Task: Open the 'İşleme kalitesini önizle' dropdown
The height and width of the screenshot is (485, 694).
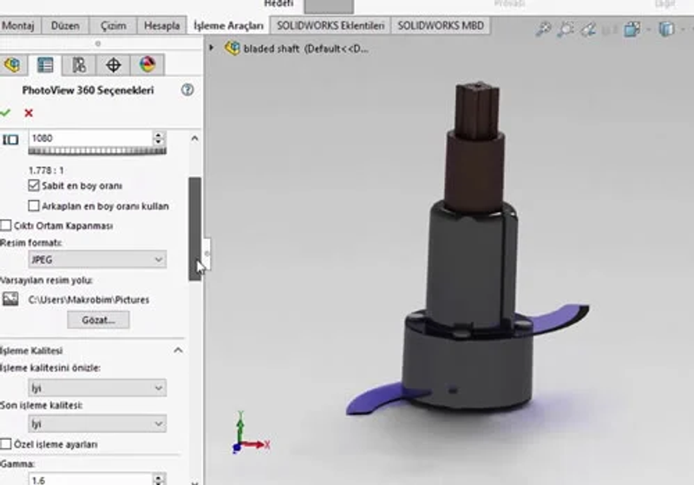Action: (97, 388)
